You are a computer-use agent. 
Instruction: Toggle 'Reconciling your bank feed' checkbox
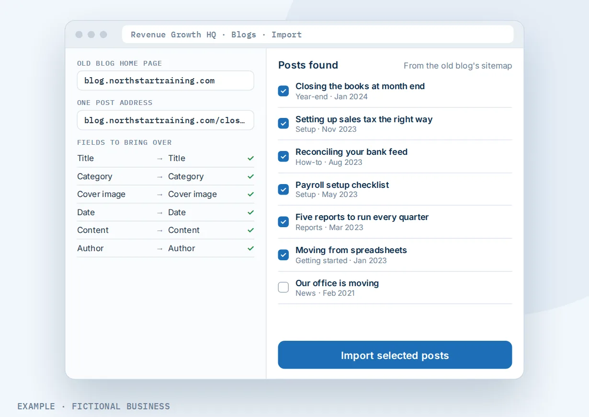283,156
